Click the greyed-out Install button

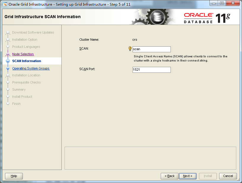208,176
